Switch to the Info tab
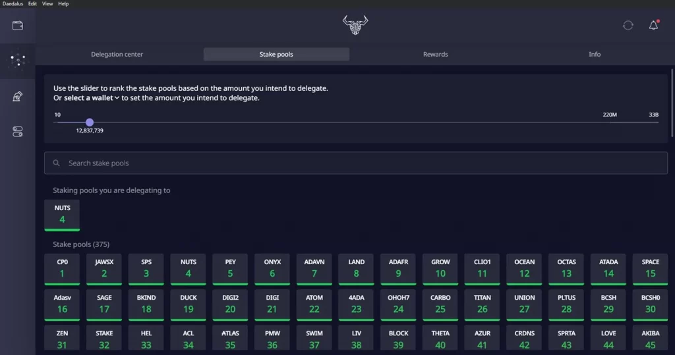The width and height of the screenshot is (675, 355). (x=595, y=54)
